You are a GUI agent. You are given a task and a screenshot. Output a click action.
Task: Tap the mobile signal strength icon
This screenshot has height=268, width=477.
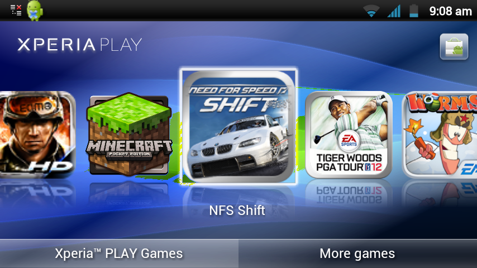point(394,11)
